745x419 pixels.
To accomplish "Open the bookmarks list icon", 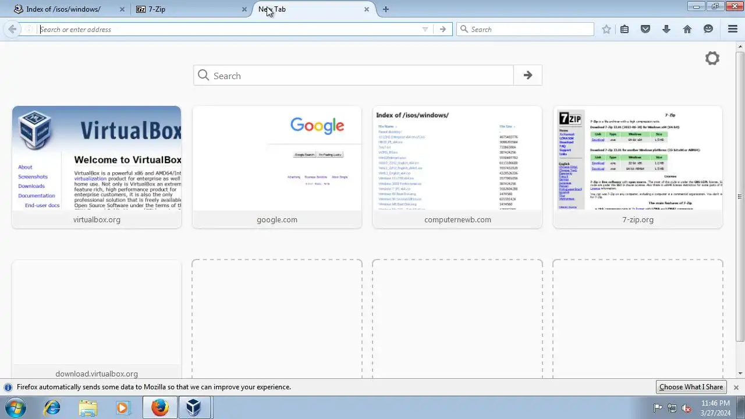I will 625,29.
